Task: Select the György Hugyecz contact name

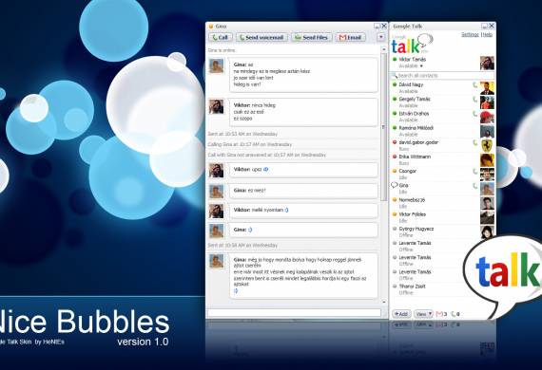Action: [416, 229]
